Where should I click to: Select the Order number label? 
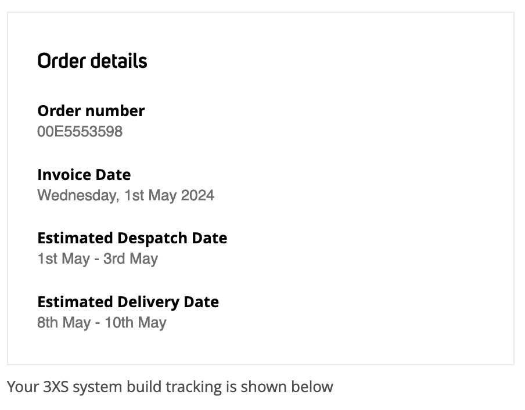click(91, 111)
